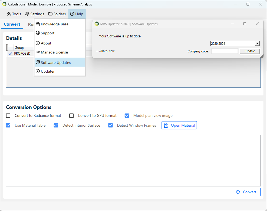Enable Convert to GPU format checkbox

point(71,115)
